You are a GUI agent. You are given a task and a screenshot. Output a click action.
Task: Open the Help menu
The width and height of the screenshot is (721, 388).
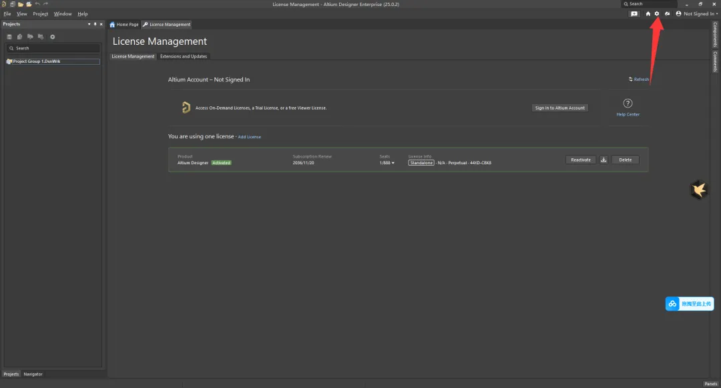pos(82,14)
